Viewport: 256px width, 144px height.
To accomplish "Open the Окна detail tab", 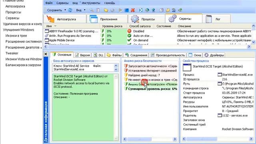I will [x=195, y=55].
